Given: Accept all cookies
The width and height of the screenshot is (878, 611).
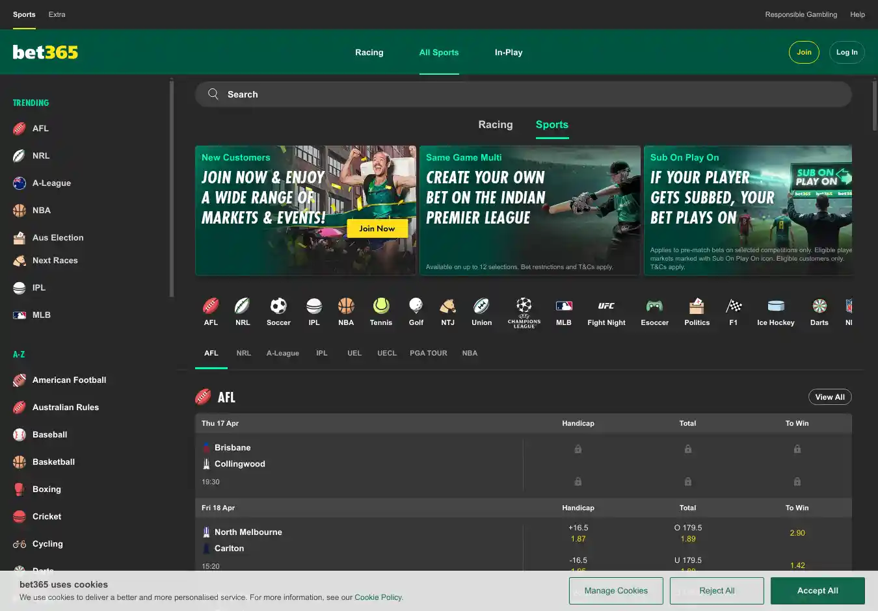Looking at the screenshot, I should click(x=817, y=591).
